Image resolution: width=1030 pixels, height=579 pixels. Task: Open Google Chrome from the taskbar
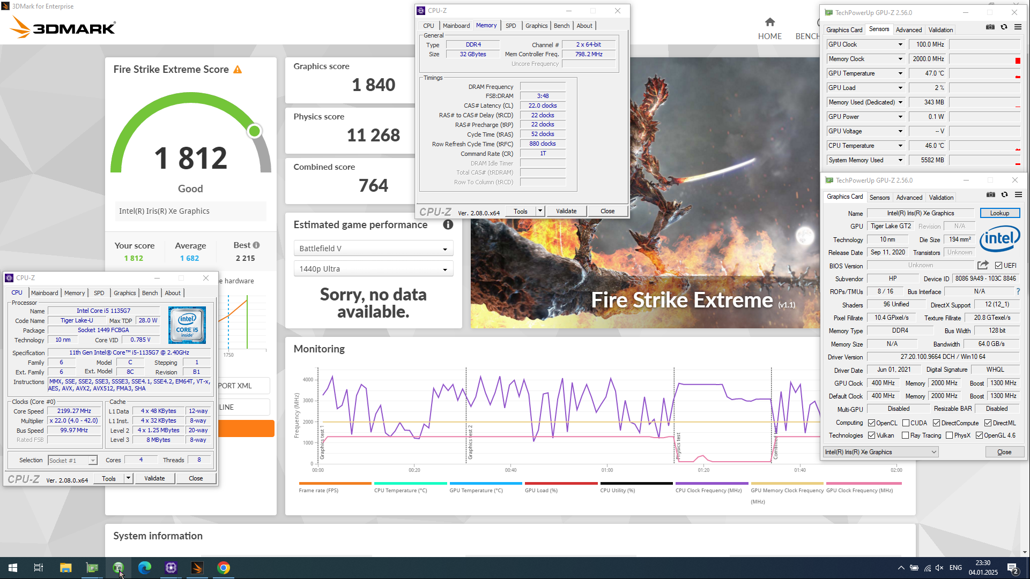click(224, 568)
